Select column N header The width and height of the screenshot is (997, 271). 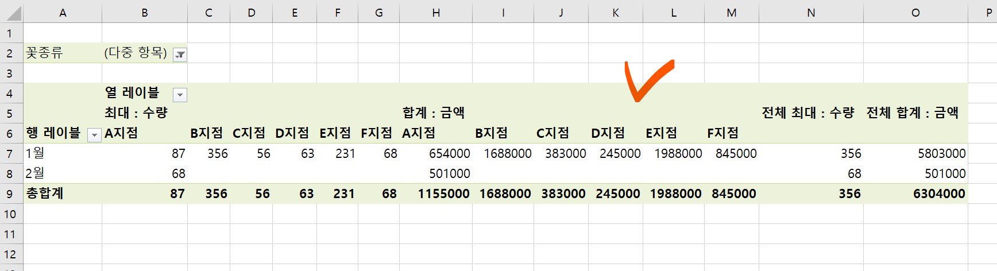coord(811,13)
